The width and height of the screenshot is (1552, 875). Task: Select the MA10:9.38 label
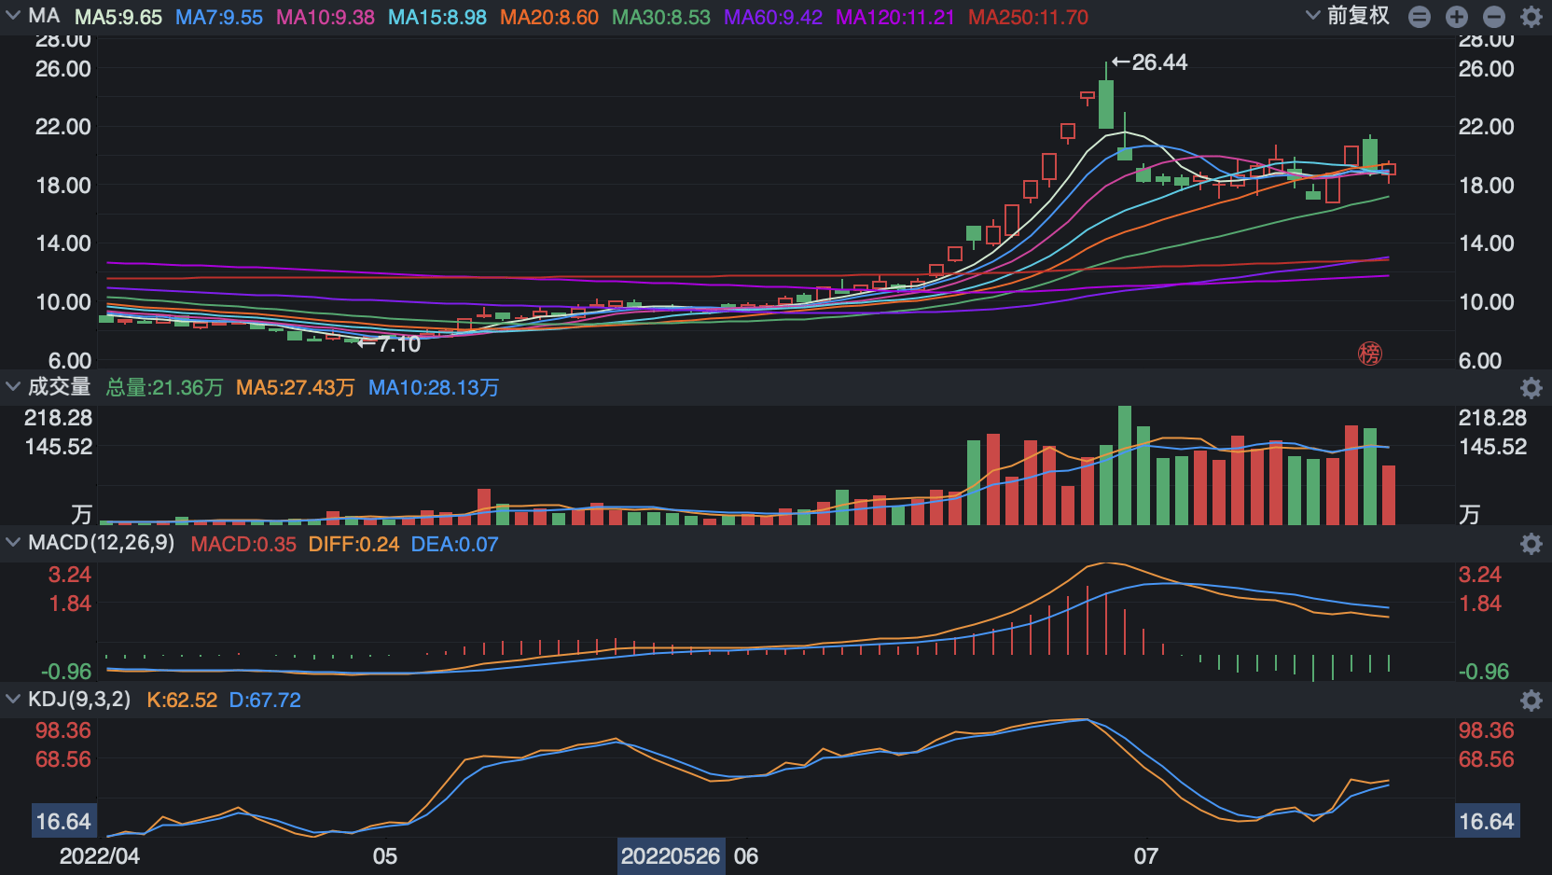[x=326, y=18]
